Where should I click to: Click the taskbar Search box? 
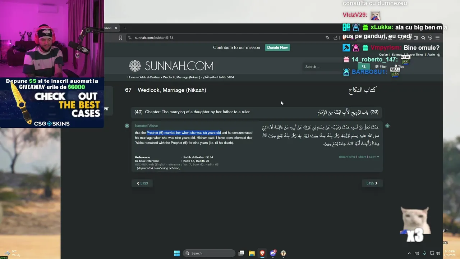(209, 253)
